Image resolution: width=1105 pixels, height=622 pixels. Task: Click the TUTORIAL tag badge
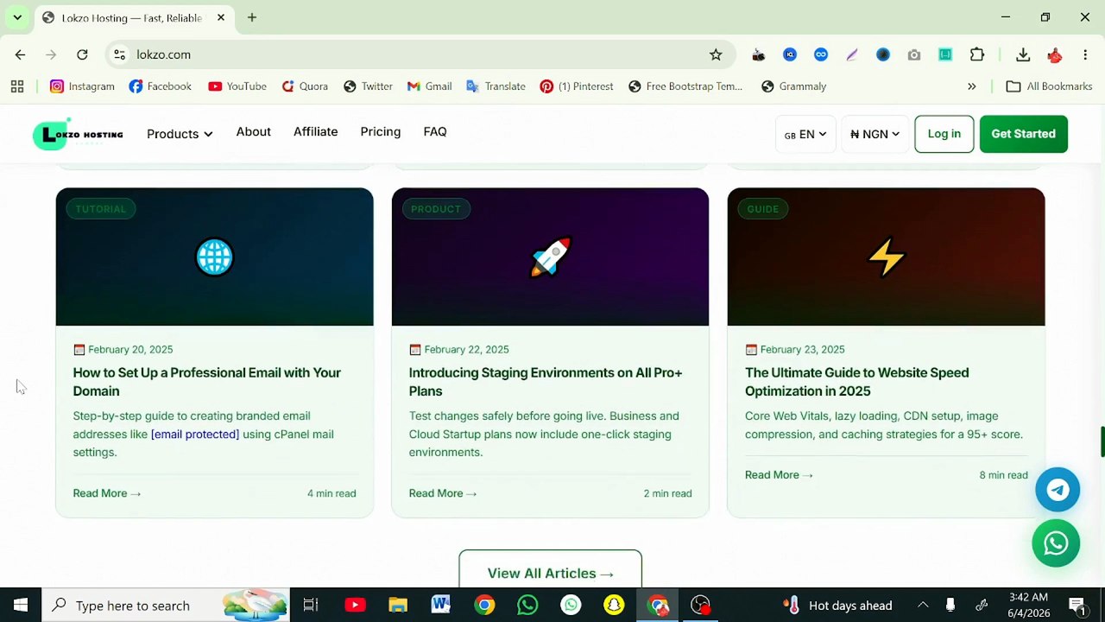pyautogui.click(x=101, y=209)
